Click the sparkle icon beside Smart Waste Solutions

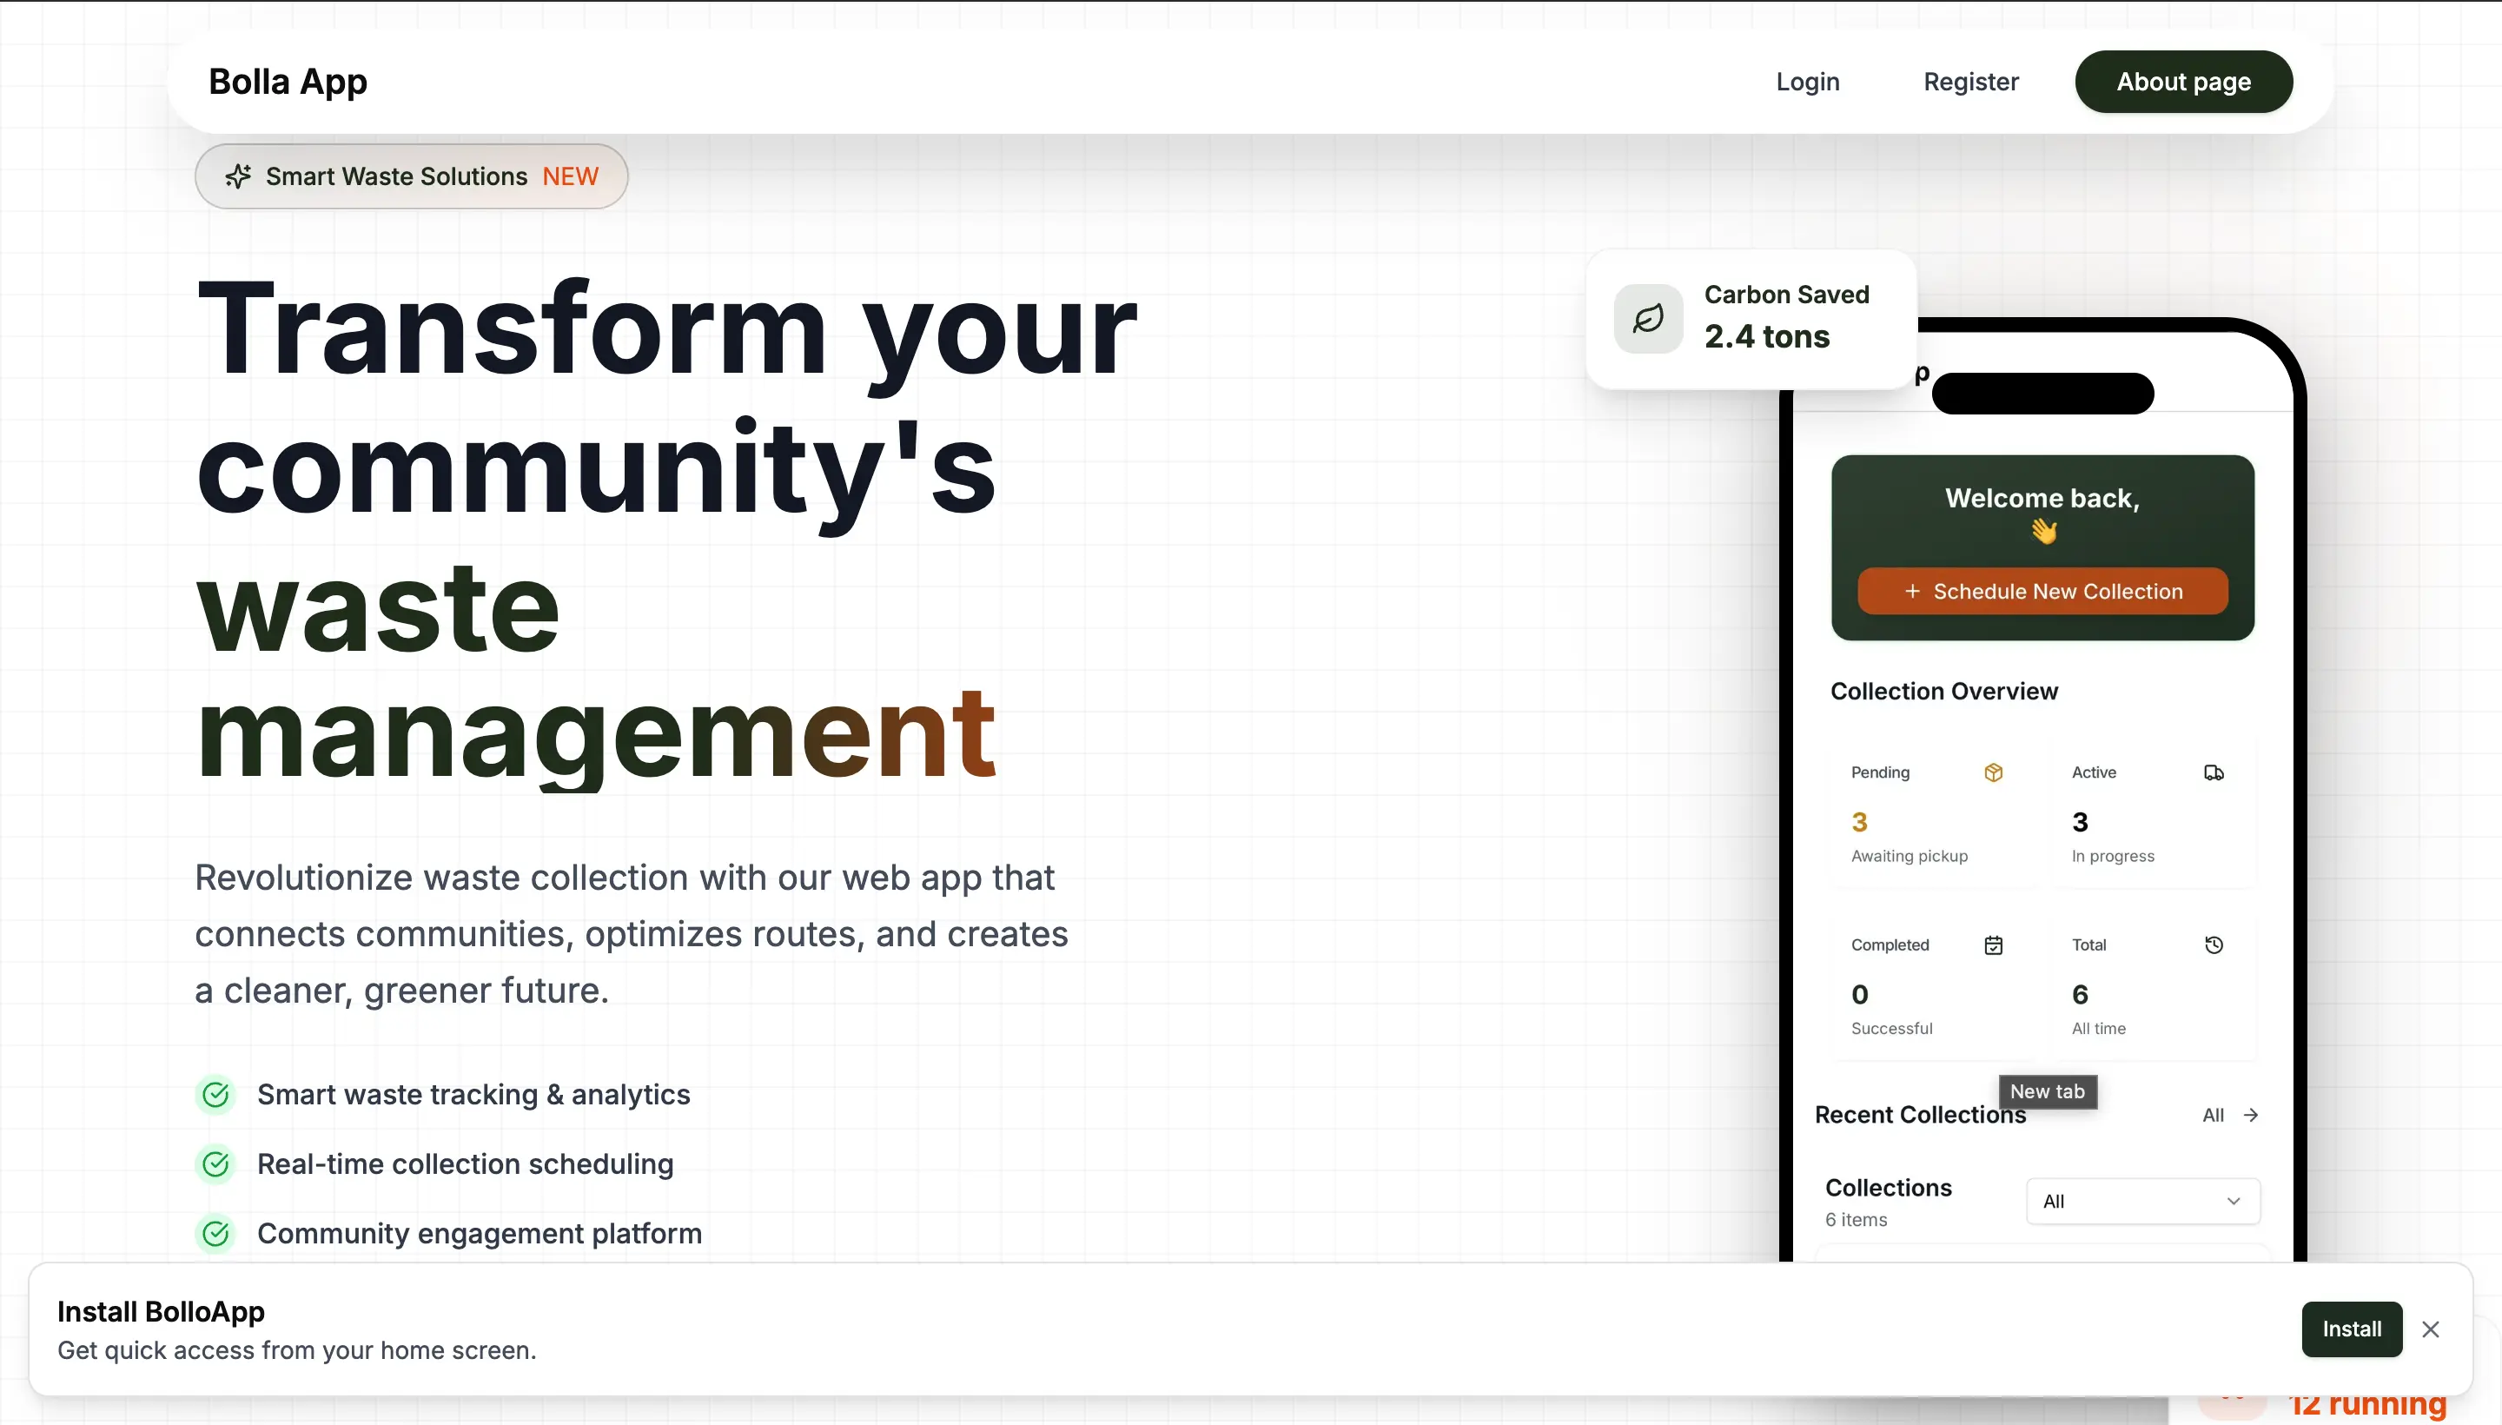point(238,176)
